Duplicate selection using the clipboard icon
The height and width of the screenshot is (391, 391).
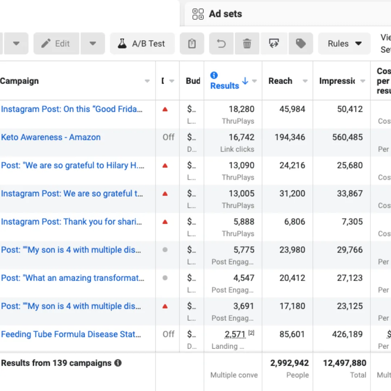tap(192, 43)
